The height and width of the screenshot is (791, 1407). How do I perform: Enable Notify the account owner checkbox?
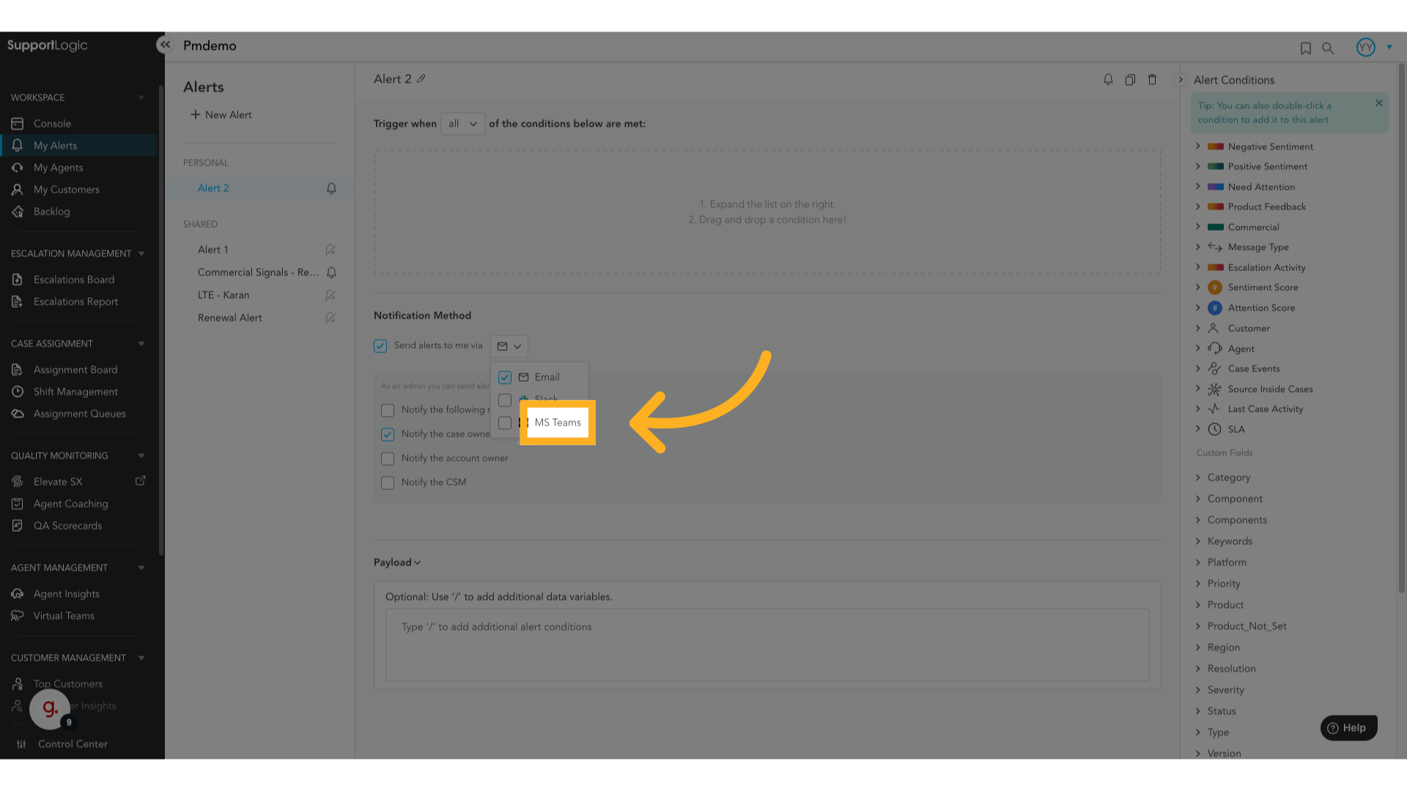388,458
